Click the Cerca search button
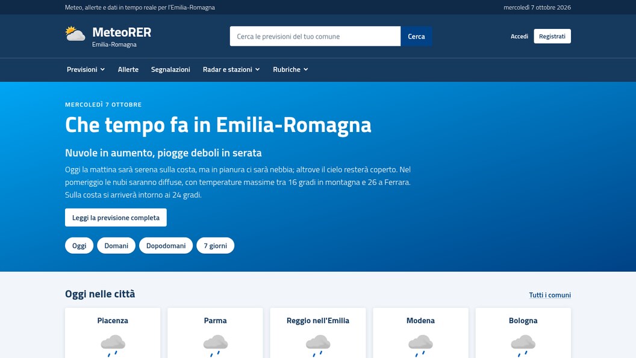Viewport: 636px width, 358px height. [x=416, y=36]
